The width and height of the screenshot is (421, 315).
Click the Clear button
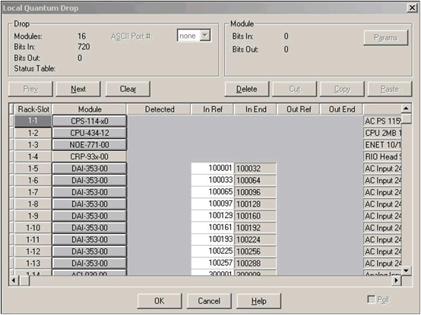[x=128, y=89]
